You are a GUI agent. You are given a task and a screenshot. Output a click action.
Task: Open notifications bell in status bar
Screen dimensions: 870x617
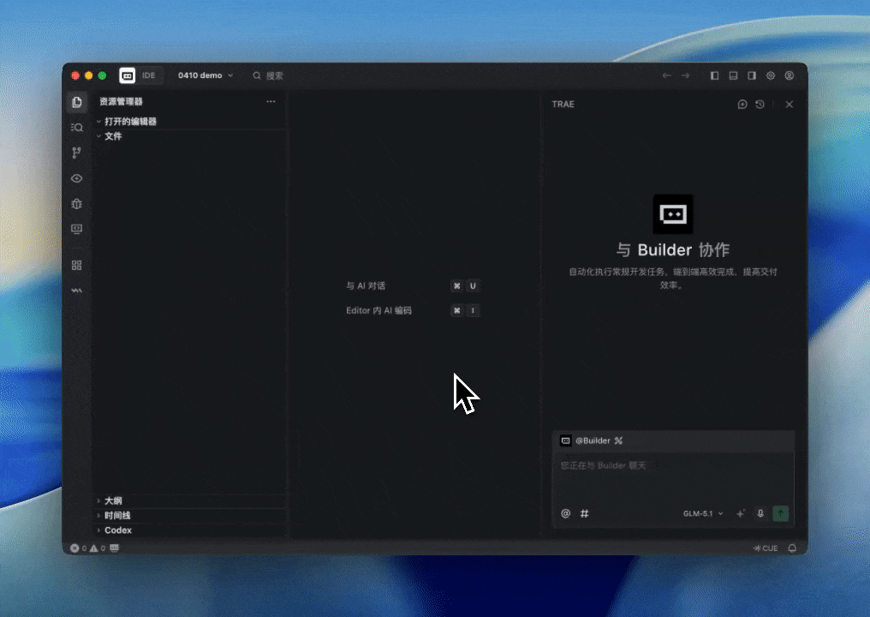792,548
